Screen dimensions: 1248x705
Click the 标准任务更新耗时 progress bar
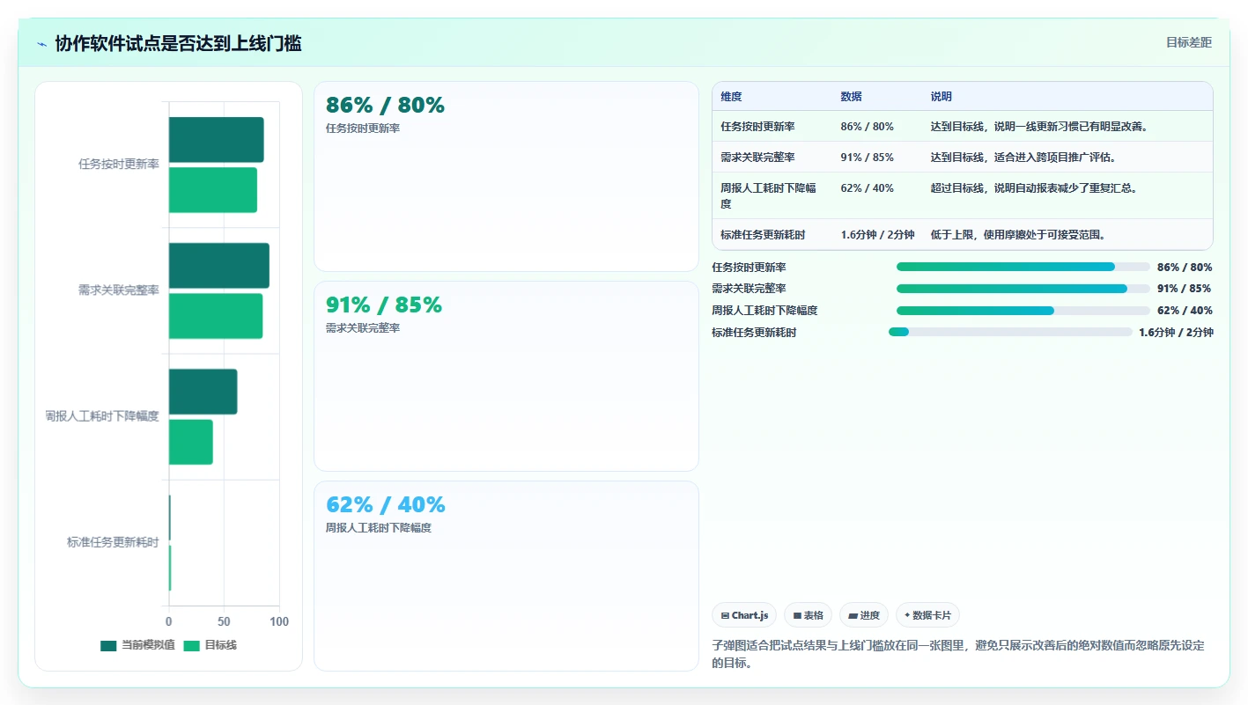[1010, 332]
